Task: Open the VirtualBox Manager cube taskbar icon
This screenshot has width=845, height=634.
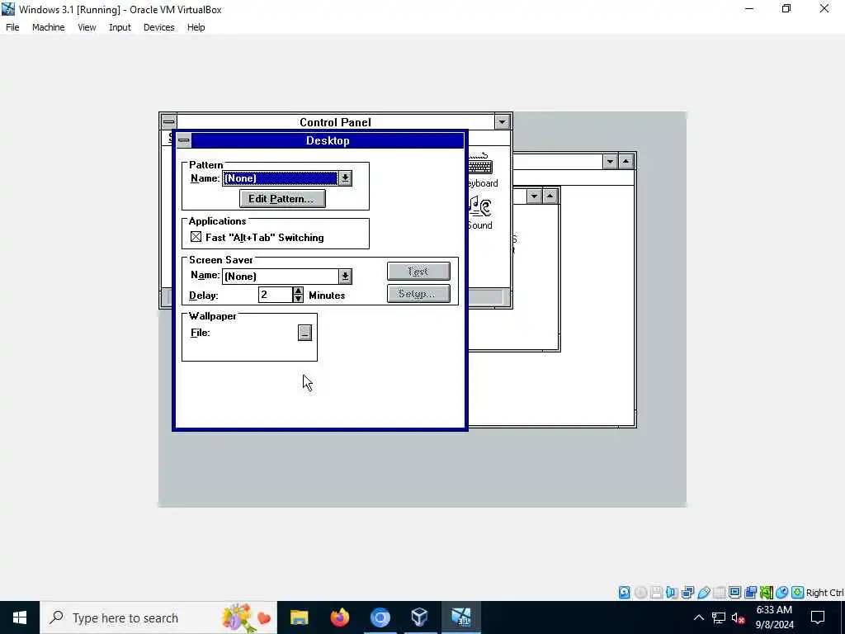Action: pos(420,617)
